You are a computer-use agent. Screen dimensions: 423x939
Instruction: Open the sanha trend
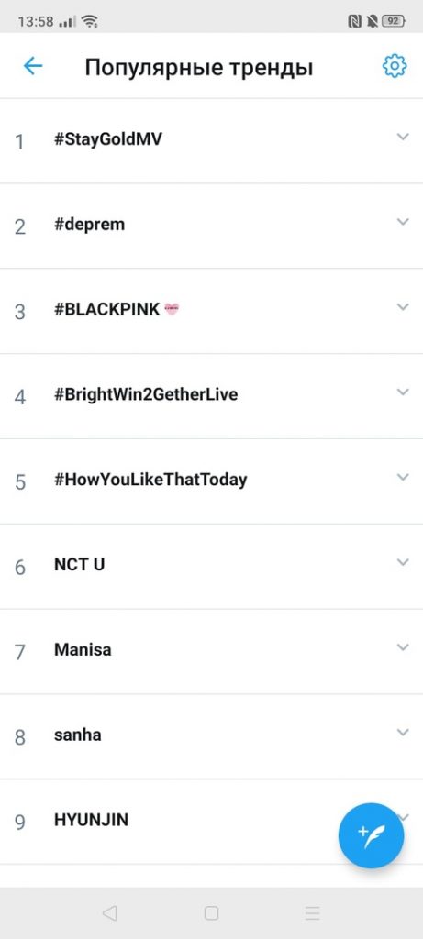coord(211,736)
